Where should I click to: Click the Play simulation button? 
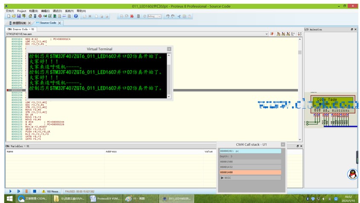10,191
